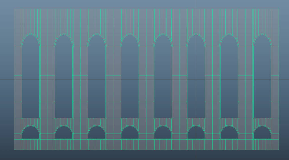Select the leftmost small semicircular arch opening

point(31,133)
